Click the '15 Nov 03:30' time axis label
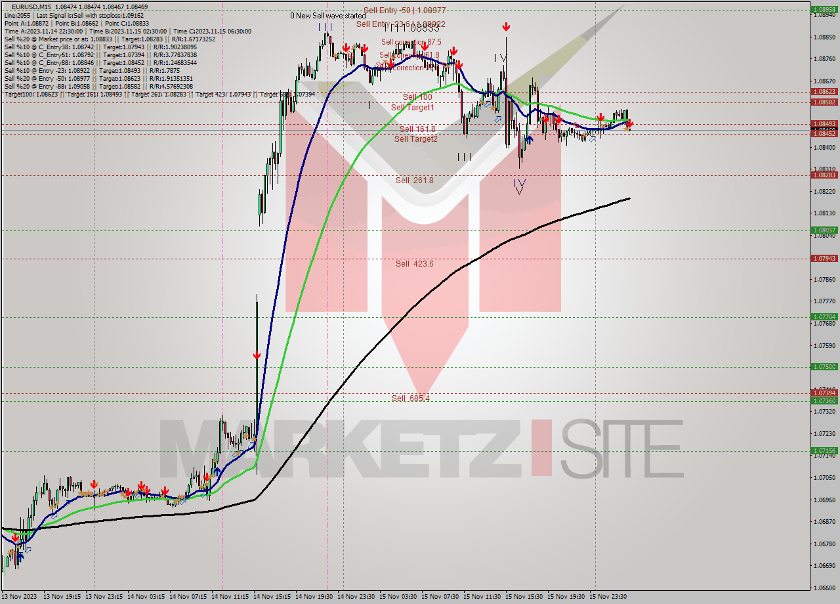The width and height of the screenshot is (840, 604). (x=398, y=596)
